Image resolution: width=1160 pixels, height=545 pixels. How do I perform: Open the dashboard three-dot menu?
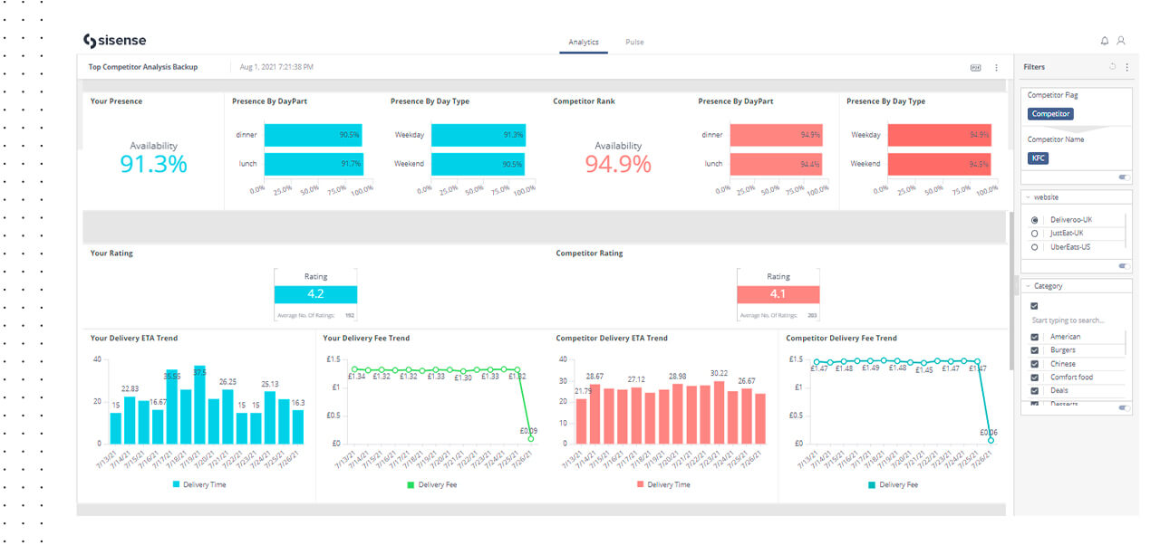click(996, 67)
